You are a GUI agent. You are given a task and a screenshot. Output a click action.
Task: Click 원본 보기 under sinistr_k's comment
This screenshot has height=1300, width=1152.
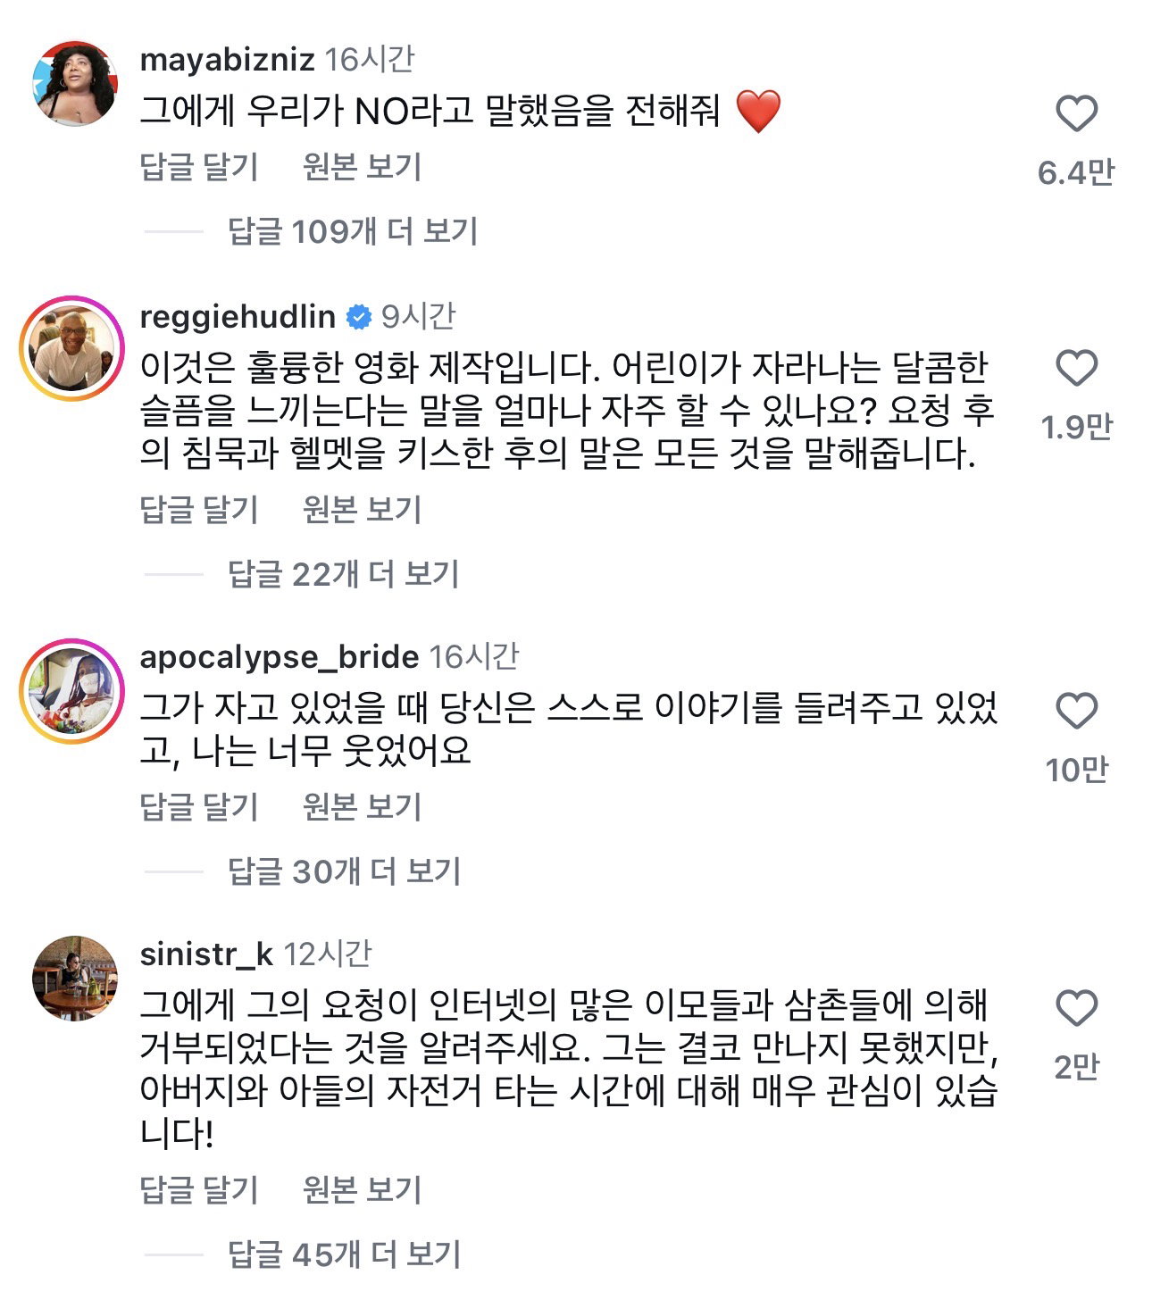tap(362, 1190)
